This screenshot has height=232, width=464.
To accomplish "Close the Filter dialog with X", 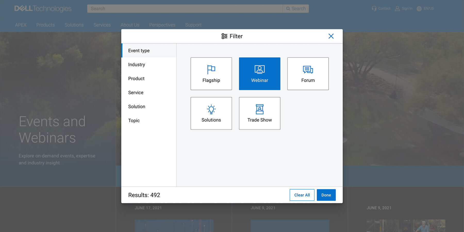I will pos(331,36).
